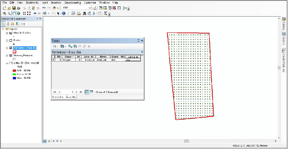Enable the Ponto layer checkbox
The height and width of the screenshot is (149, 288).
tap(11, 40)
